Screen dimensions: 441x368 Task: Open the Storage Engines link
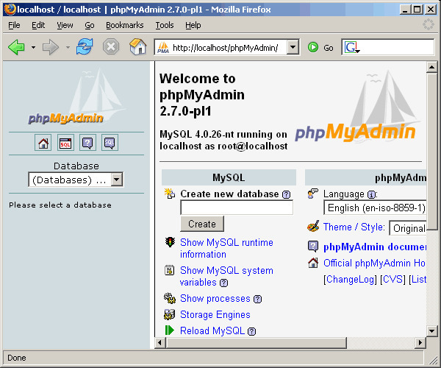(215, 314)
